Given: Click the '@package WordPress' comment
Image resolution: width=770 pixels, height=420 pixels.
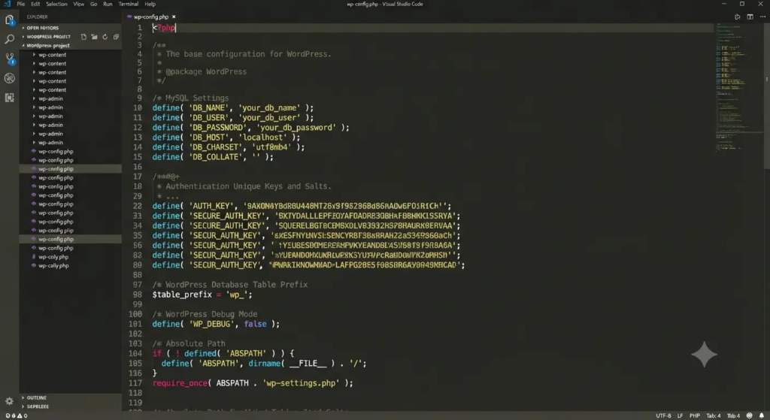Looking at the screenshot, I should [x=206, y=71].
